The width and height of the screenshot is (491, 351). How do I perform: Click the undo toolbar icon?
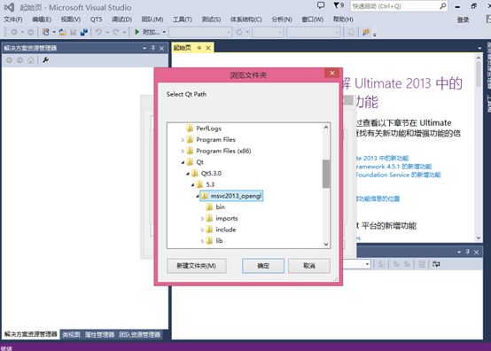click(x=98, y=32)
